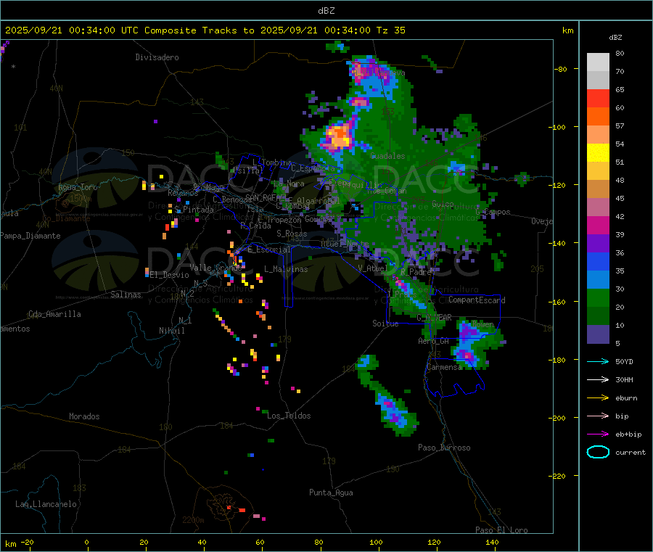Click the Carmensa map label
The width and height of the screenshot is (653, 552).
coord(444,368)
